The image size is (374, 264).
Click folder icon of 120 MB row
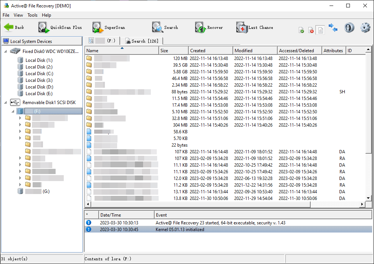tap(89, 58)
